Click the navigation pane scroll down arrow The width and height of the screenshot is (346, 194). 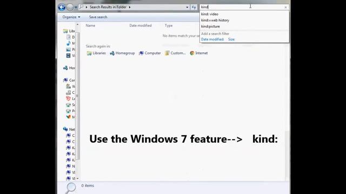click(x=77, y=178)
